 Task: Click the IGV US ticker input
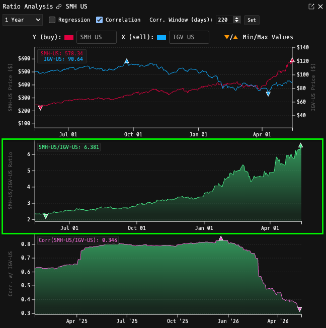(x=189, y=37)
